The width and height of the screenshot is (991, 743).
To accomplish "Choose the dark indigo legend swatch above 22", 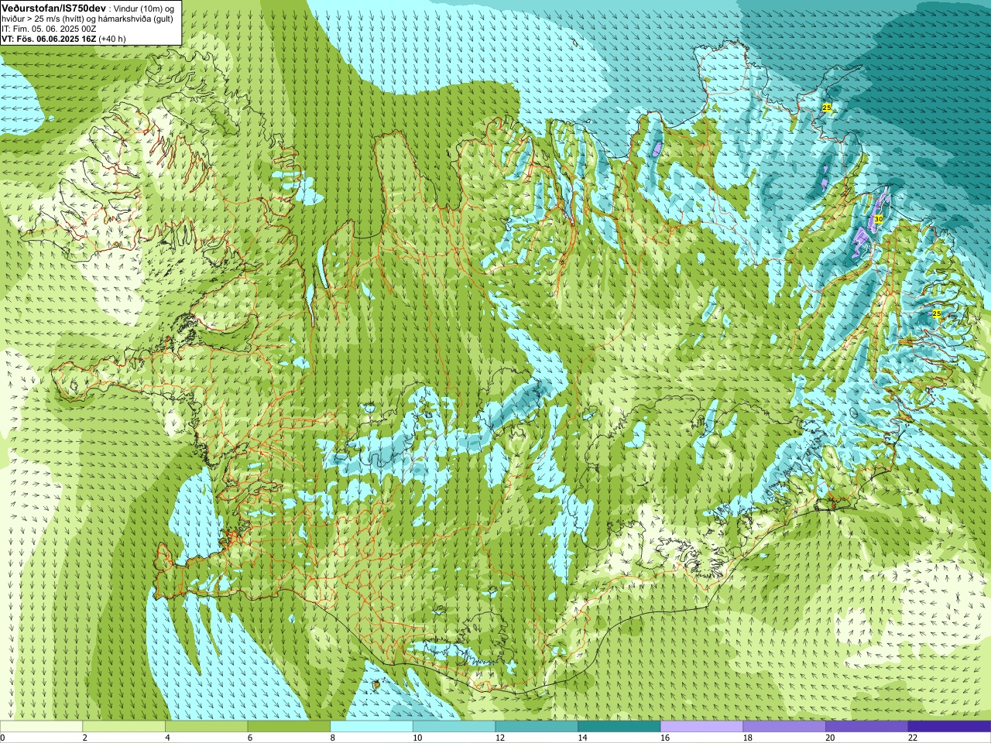I will tap(949, 726).
